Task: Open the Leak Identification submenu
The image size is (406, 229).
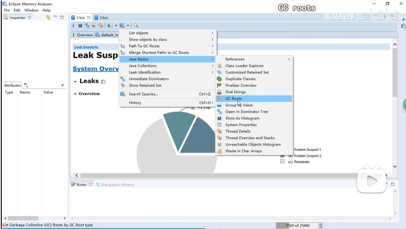Action: click(167, 72)
